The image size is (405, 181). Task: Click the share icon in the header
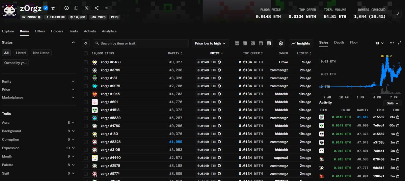tap(97, 8)
